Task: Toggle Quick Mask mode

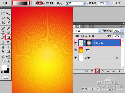Action: click(6, 77)
